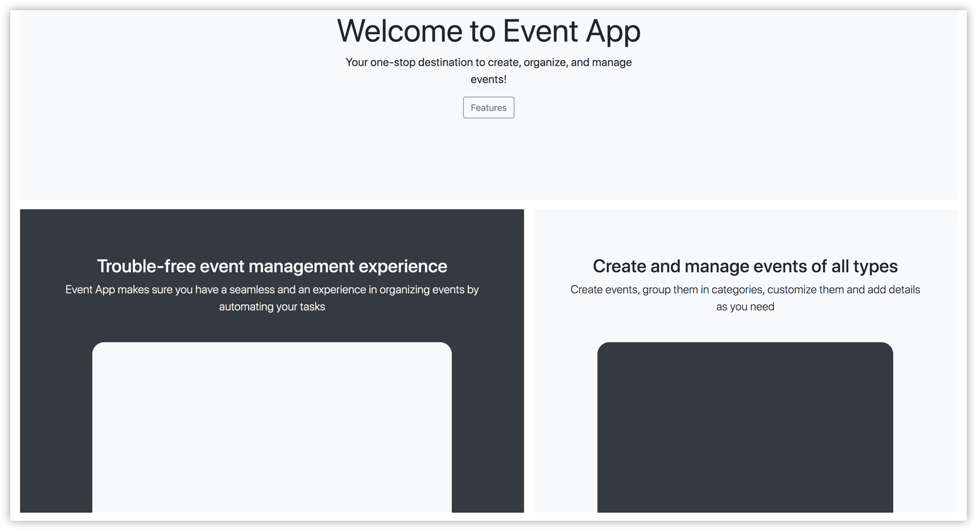
Task: Click 'Create events, group them in categories' description
Action: coord(745,298)
